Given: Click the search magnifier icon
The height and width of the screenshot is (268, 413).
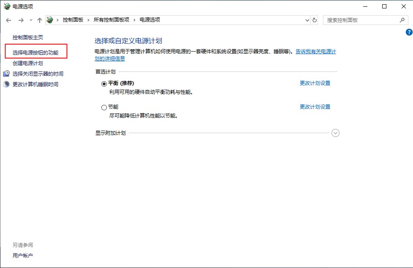Looking at the screenshot, I should [402, 20].
